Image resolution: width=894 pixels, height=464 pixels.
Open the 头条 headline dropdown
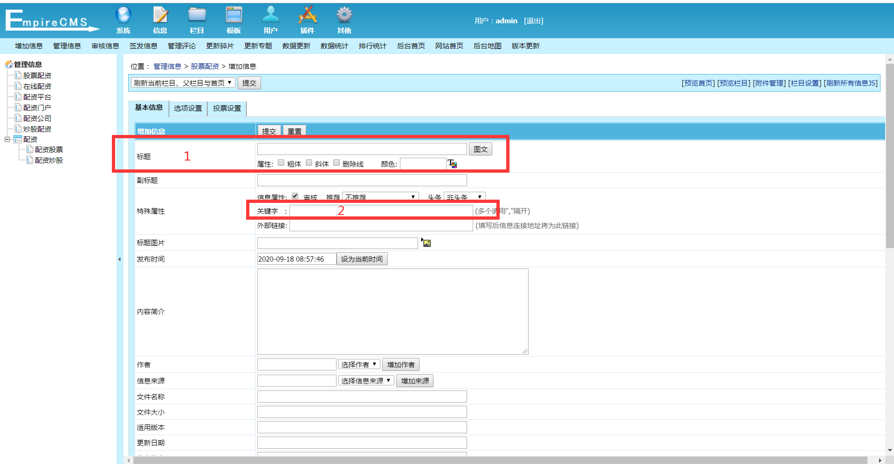(464, 197)
